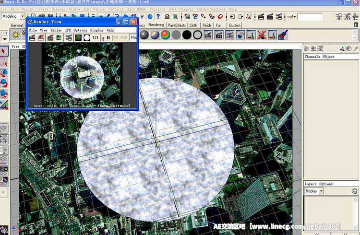Redo previous render in Render View
This screenshot has height=235, width=360.
pyautogui.click(x=32, y=37)
